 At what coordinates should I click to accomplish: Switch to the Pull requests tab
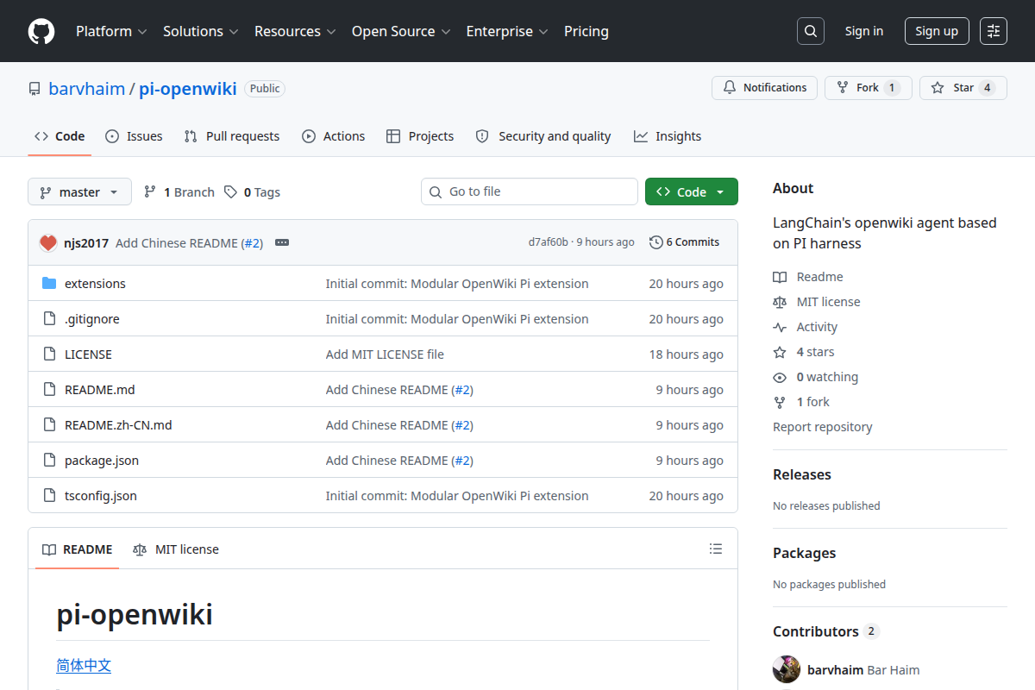point(232,136)
